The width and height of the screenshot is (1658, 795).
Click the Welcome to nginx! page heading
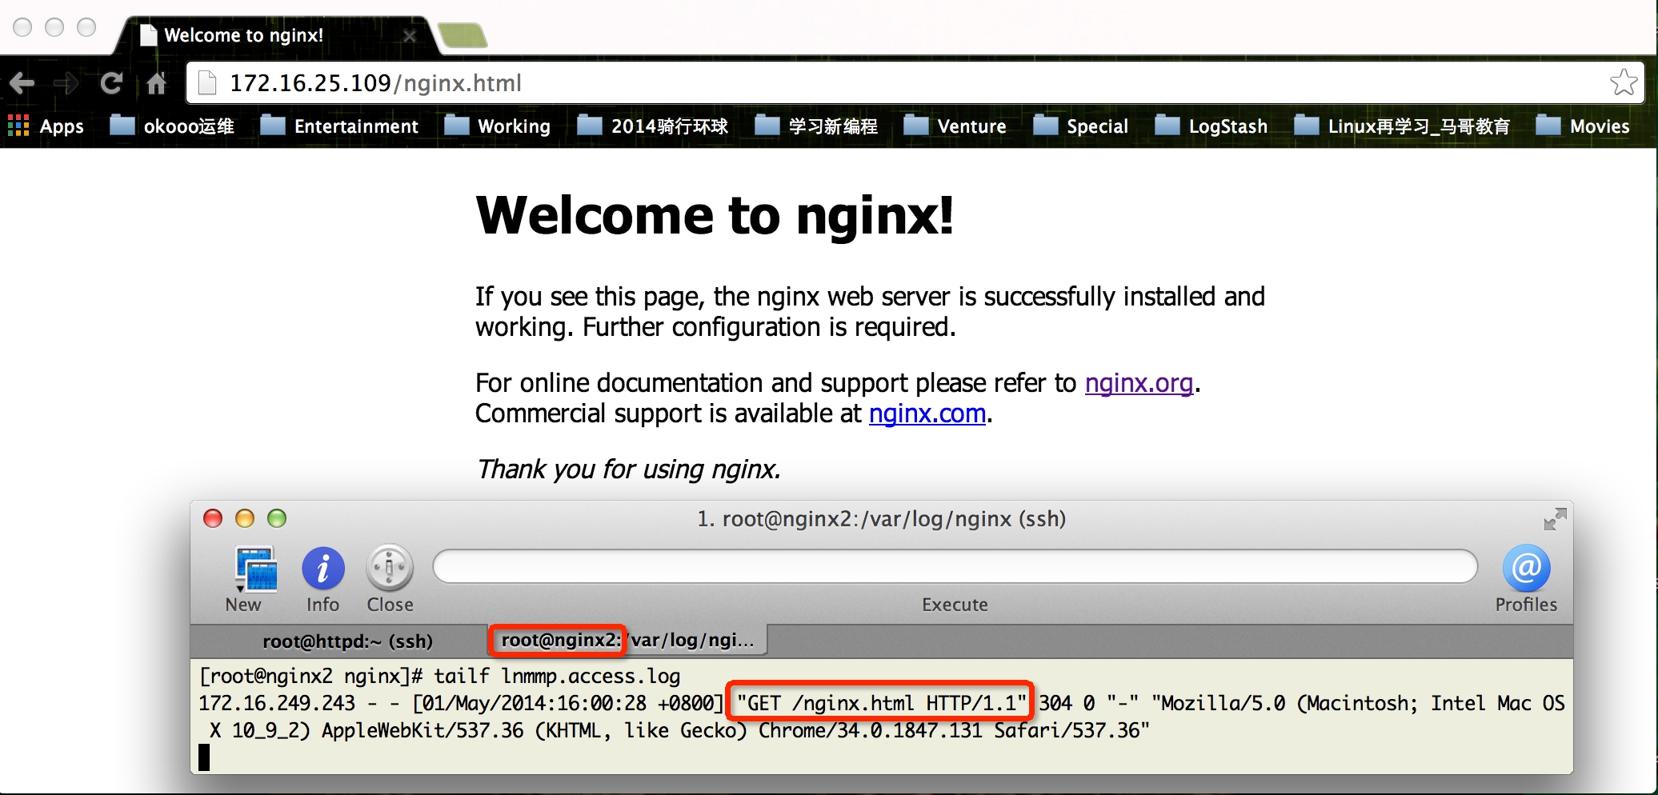point(715,215)
